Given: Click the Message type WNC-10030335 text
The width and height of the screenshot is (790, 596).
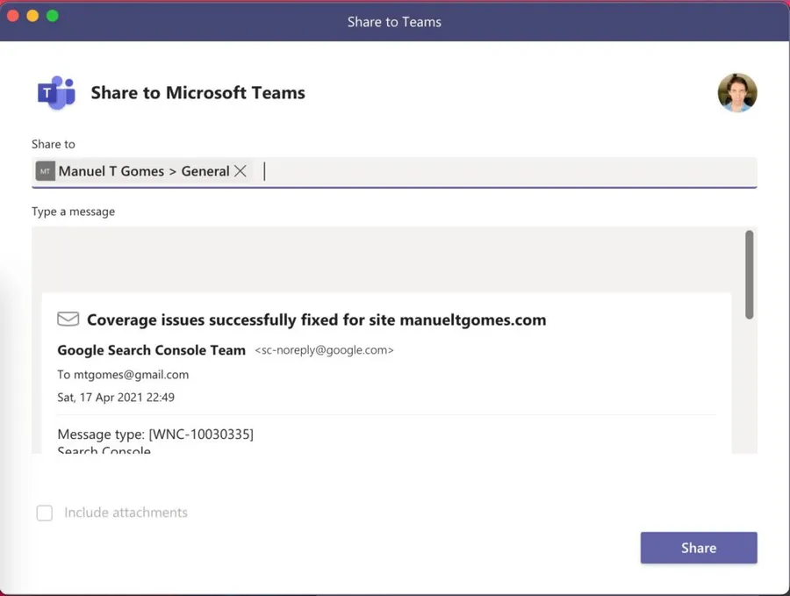Looking at the screenshot, I should pyautogui.click(x=155, y=434).
